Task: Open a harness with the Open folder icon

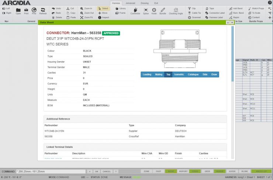Action: 18,11
